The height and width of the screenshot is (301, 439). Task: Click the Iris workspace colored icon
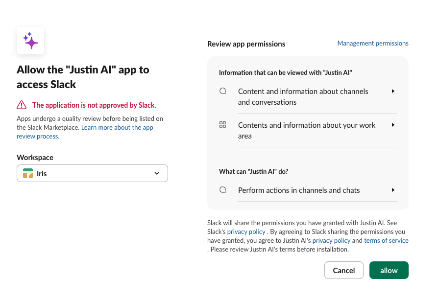[28, 173]
